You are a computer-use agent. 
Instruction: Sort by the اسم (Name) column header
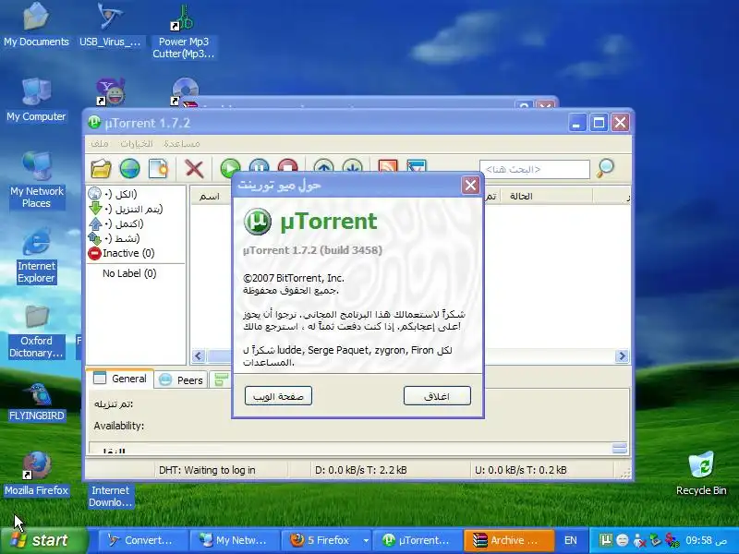point(210,197)
